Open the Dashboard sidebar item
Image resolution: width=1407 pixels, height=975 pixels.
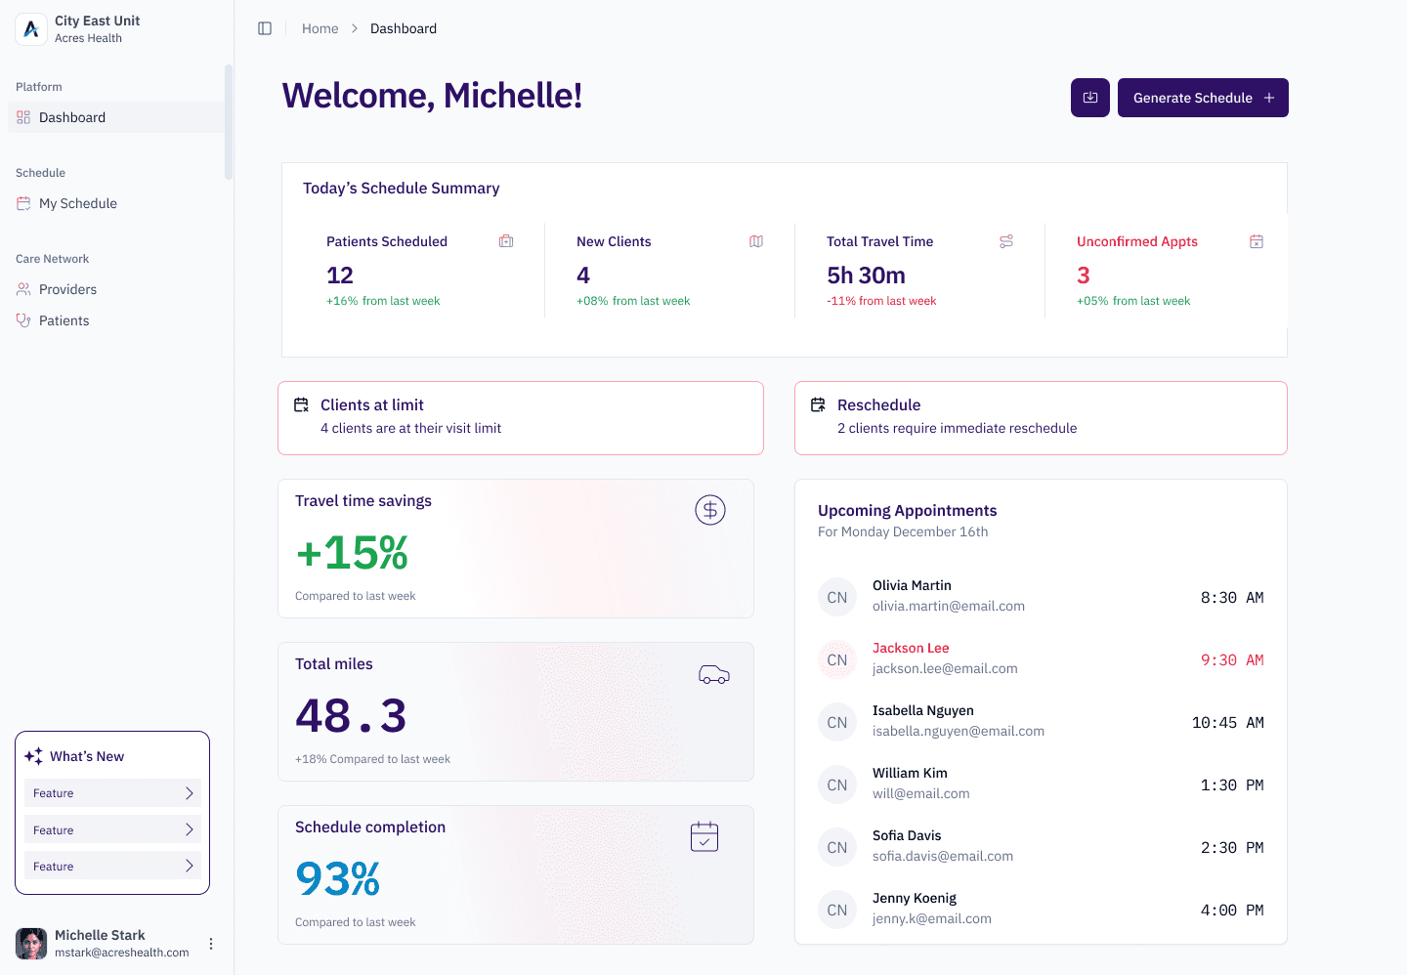click(116, 117)
